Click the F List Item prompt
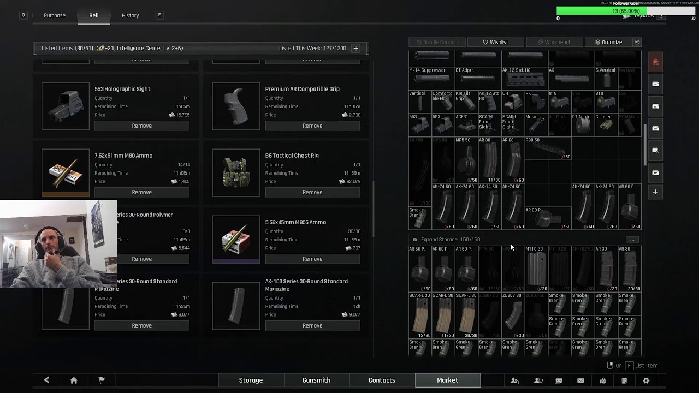Screen dimensions: 699x393 642,366
